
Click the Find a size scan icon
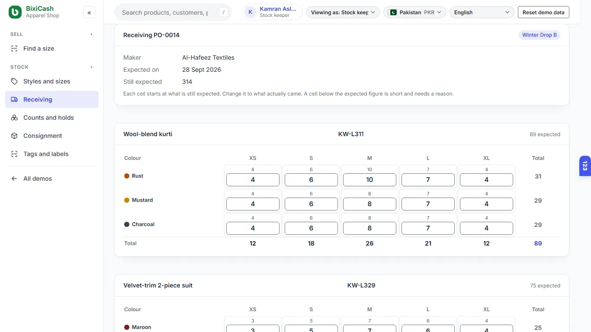(x=14, y=48)
